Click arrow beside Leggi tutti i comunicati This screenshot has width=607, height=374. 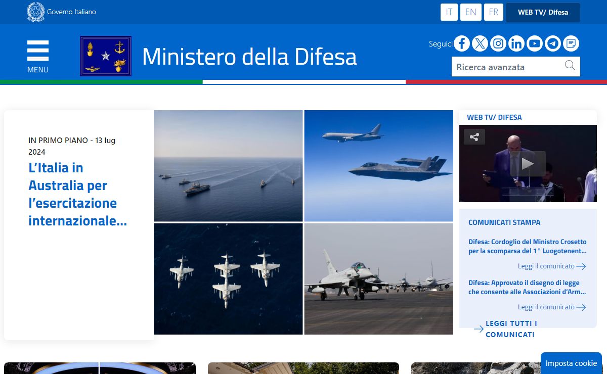(x=479, y=329)
